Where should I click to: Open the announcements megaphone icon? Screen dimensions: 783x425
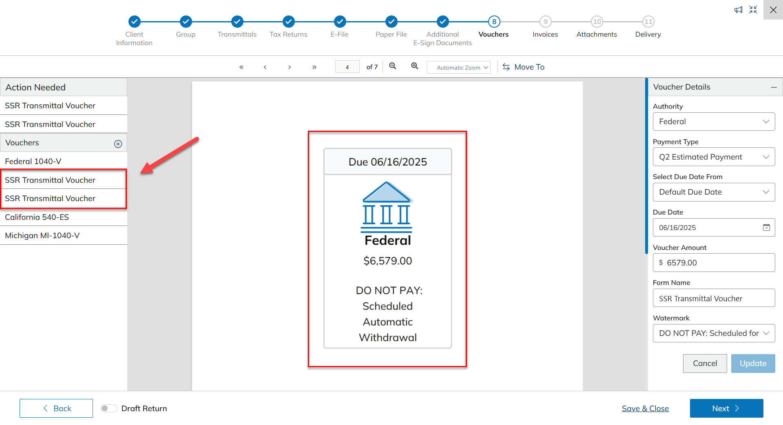[x=738, y=10]
